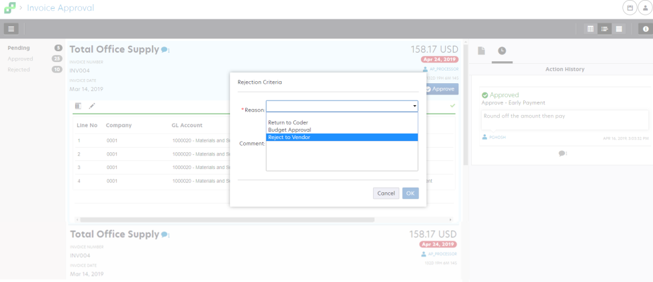The height and width of the screenshot is (282, 653).
Task: Click the info icon in toolbar
Action: click(x=645, y=29)
